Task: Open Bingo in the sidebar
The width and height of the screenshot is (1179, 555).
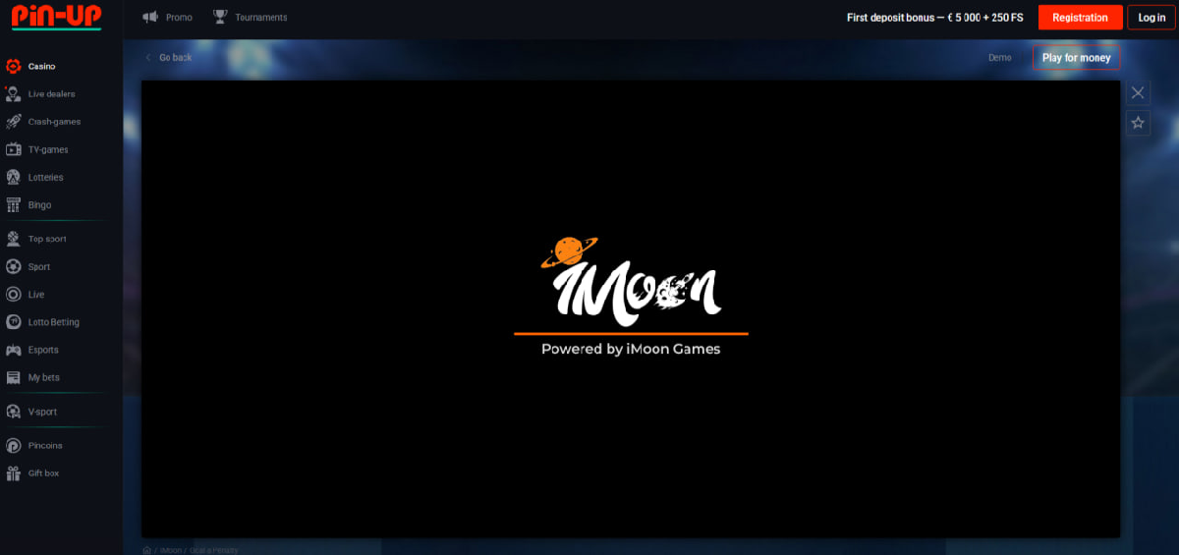Action: pyautogui.click(x=39, y=205)
